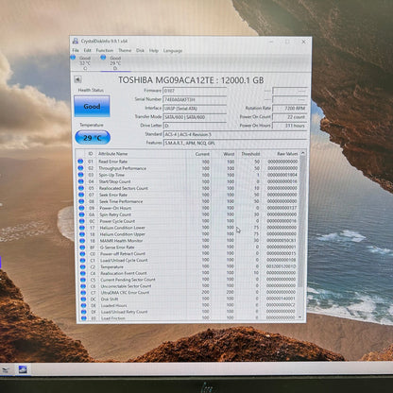Image resolution: width=393 pixels, height=393 pixels.
Task: Click the Interface field showing UASP (Serial ATA)
Action: pos(195,109)
